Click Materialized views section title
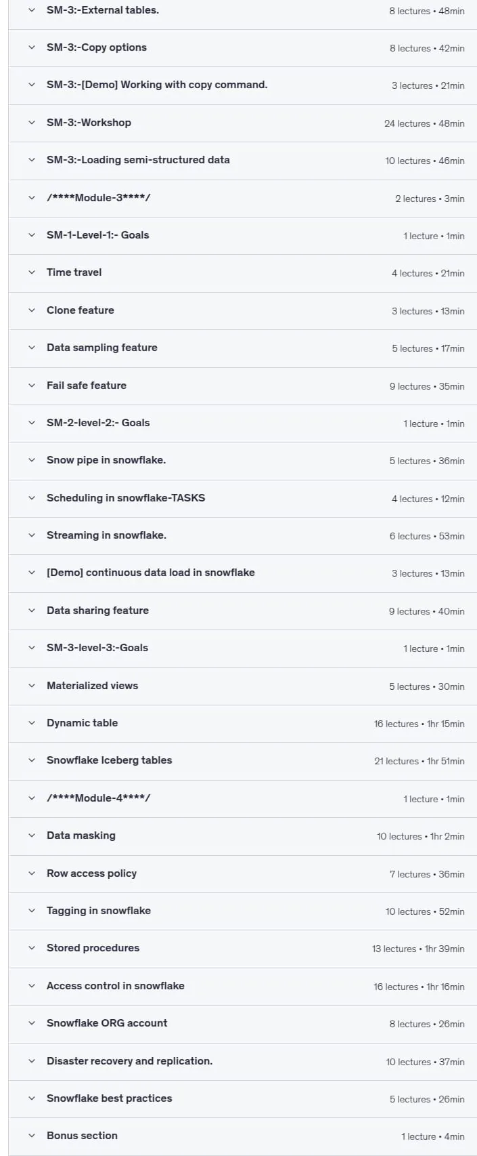The height and width of the screenshot is (1156, 477). [92, 686]
